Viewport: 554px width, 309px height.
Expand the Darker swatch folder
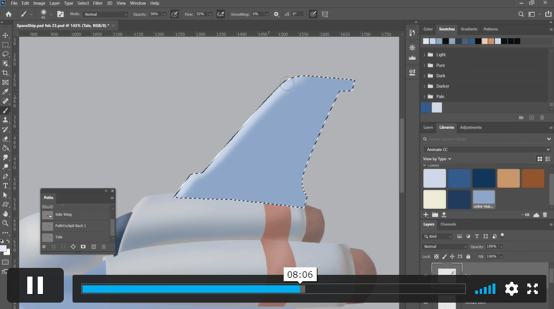[424, 86]
